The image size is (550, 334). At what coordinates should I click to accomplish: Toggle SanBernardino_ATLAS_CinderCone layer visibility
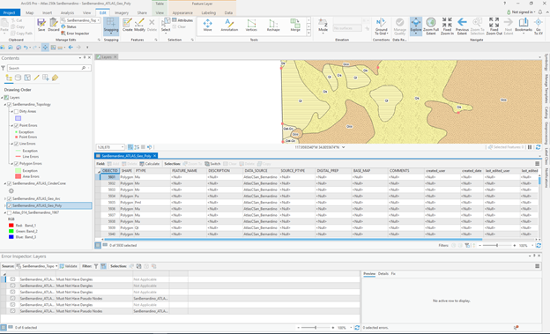click(x=10, y=184)
